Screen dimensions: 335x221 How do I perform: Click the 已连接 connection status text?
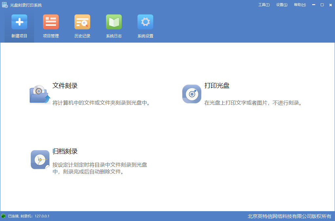(14, 217)
